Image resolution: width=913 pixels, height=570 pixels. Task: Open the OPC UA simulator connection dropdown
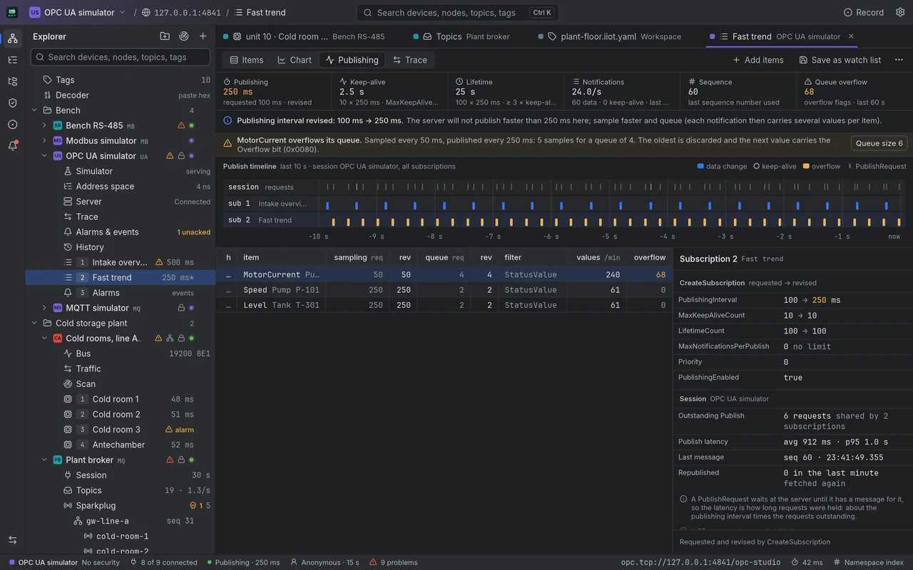tap(77, 12)
